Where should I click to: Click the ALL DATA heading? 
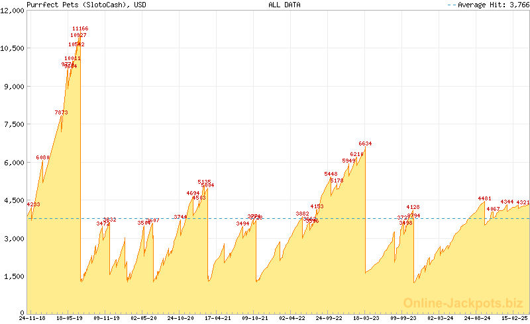tap(284, 5)
